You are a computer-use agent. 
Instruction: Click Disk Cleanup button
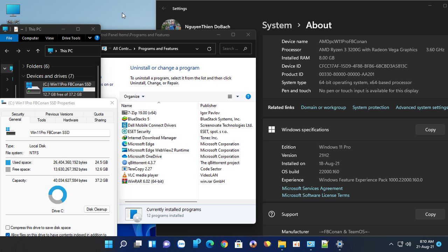(x=97, y=209)
